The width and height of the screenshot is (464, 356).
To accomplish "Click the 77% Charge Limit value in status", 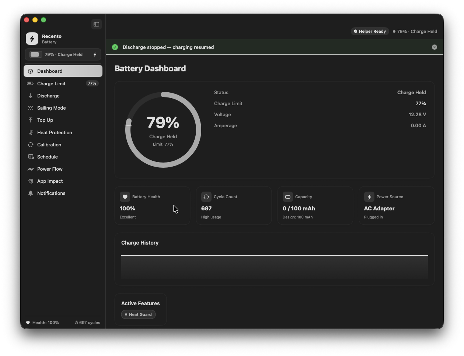I will pyautogui.click(x=421, y=103).
